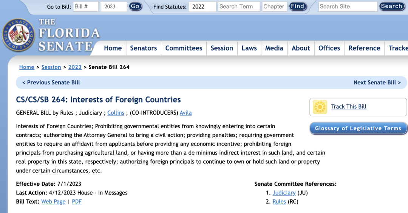
Task: Open the Committees menu tab
Action: click(x=184, y=48)
